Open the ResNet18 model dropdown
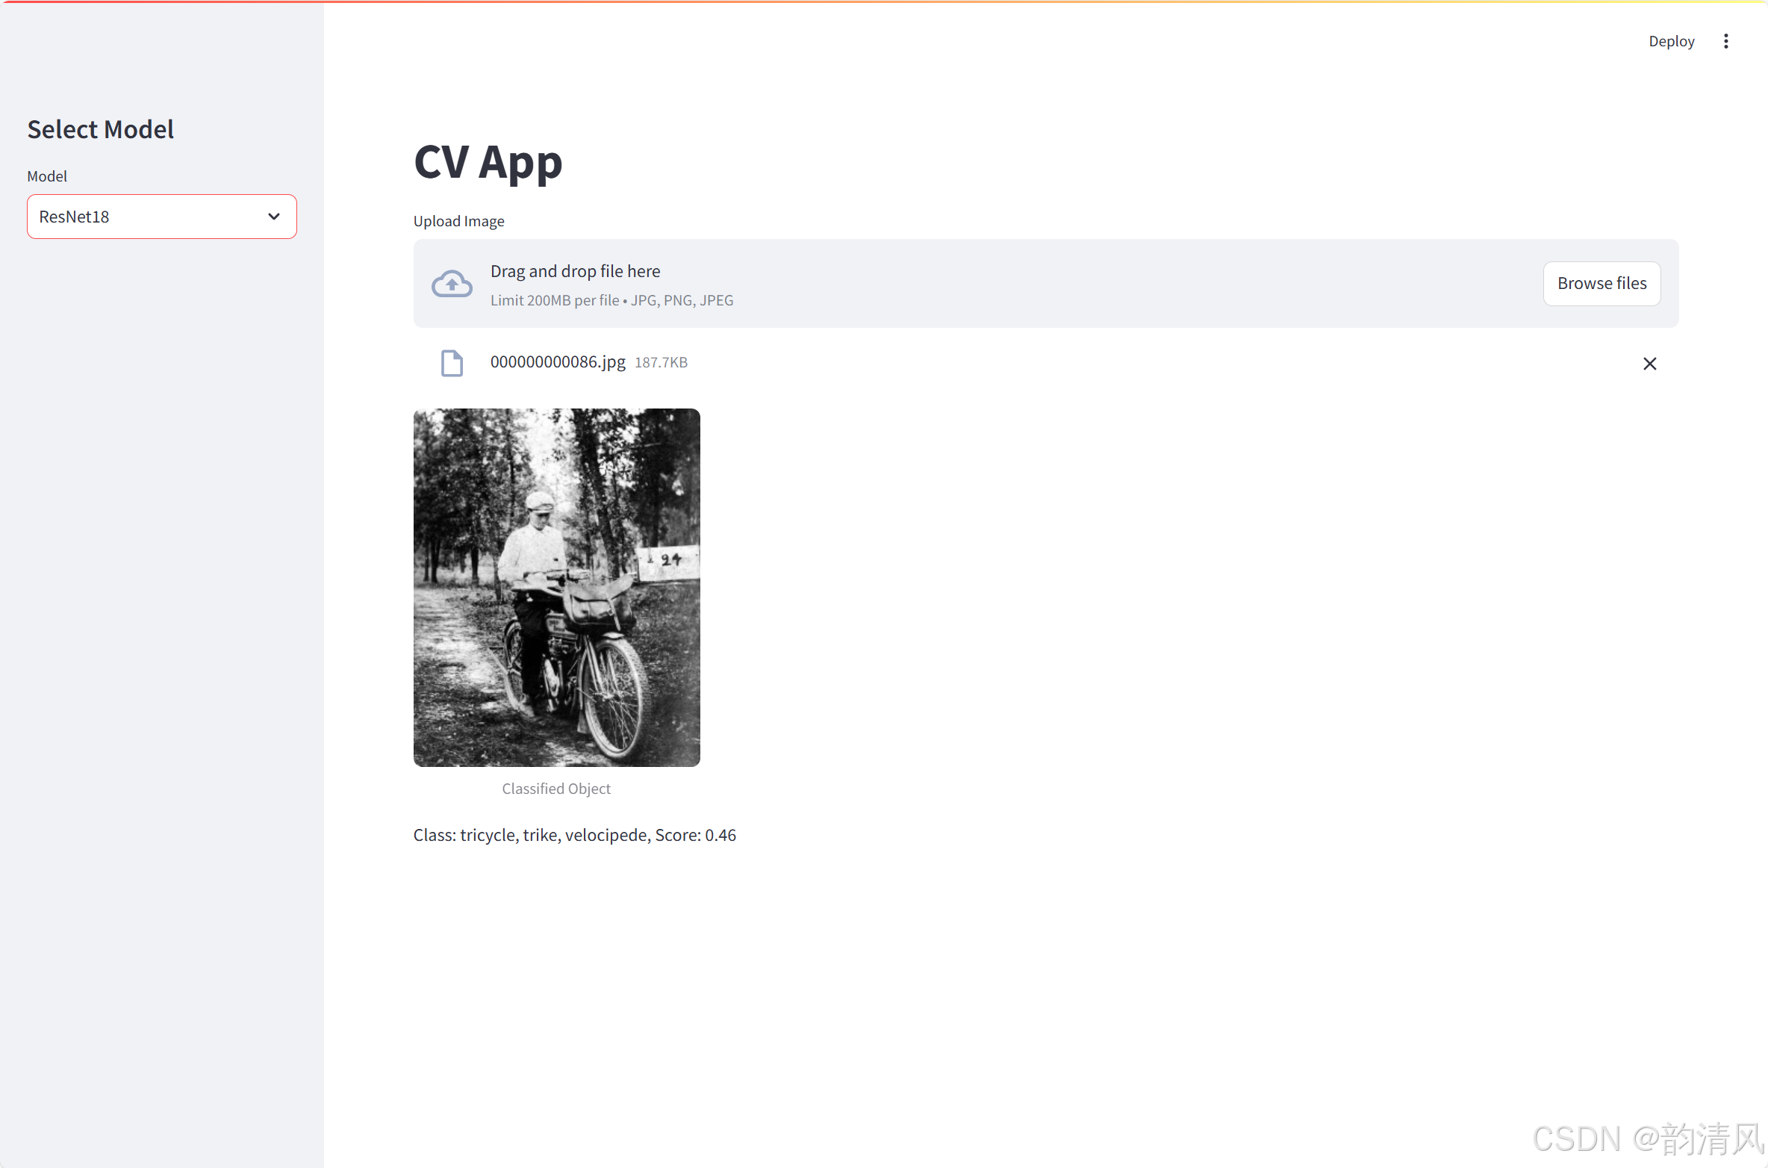Image resolution: width=1768 pixels, height=1168 pixels. [x=149, y=217]
